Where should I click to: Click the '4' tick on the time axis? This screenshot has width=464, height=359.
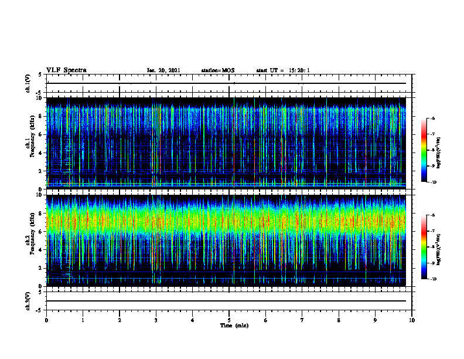pyautogui.click(x=193, y=320)
